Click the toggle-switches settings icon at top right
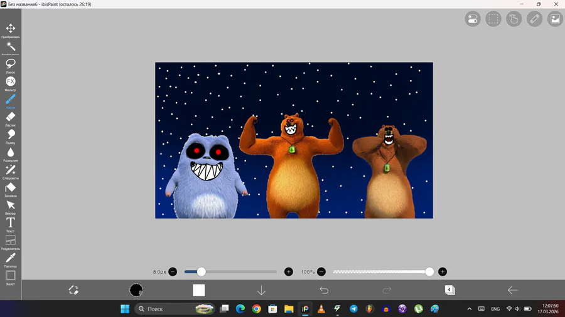This screenshot has height=317, width=565. 472,19
